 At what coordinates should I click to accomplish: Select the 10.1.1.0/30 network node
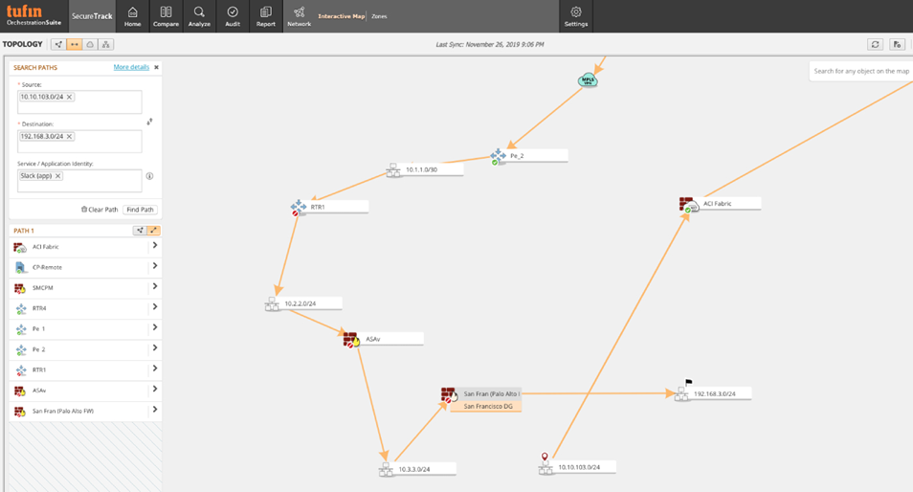coord(425,169)
